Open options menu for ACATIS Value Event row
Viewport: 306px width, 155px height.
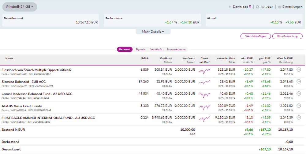299,106
